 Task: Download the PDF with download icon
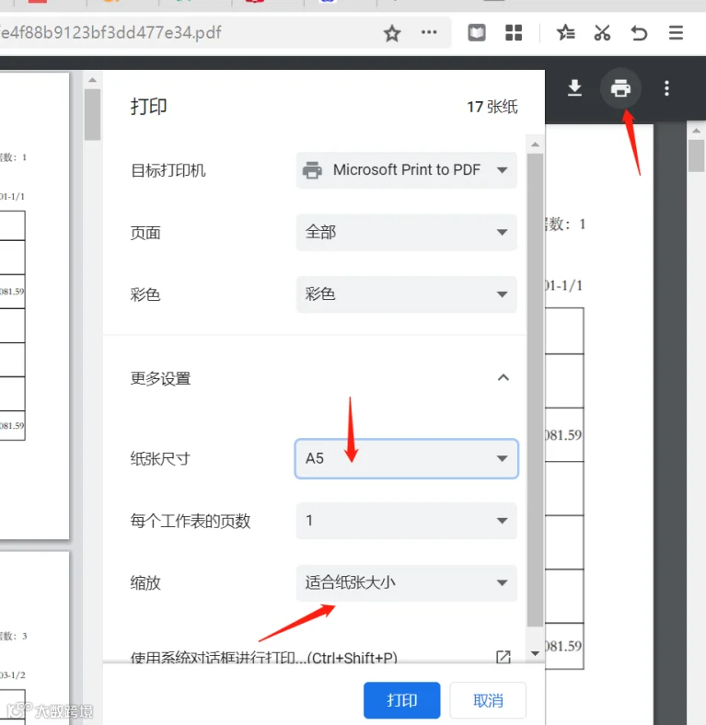574,87
